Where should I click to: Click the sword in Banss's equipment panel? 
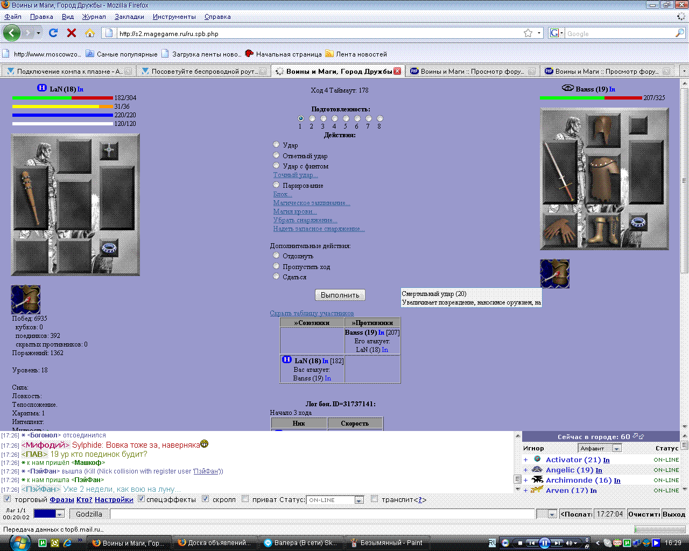pyautogui.click(x=560, y=173)
